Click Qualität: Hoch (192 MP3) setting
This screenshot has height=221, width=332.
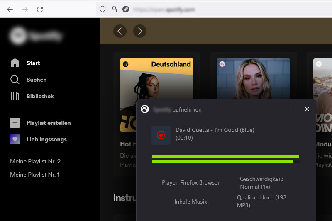click(x=261, y=202)
